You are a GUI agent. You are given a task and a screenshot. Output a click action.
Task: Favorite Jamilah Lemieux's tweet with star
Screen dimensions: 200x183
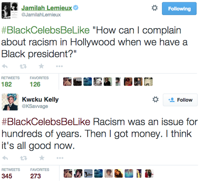point(41,66)
